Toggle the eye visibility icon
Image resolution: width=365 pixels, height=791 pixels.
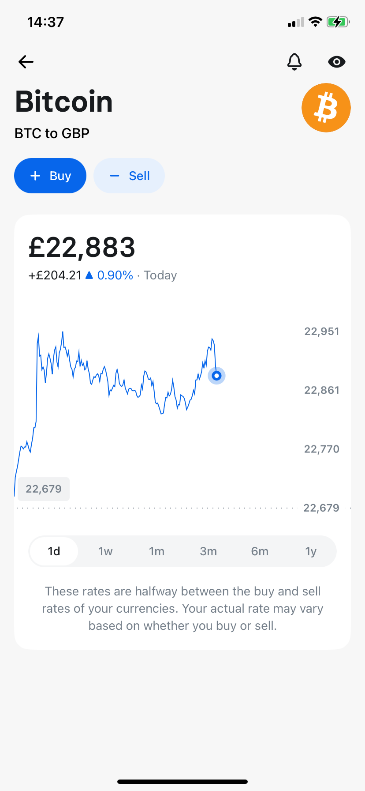coord(337,62)
